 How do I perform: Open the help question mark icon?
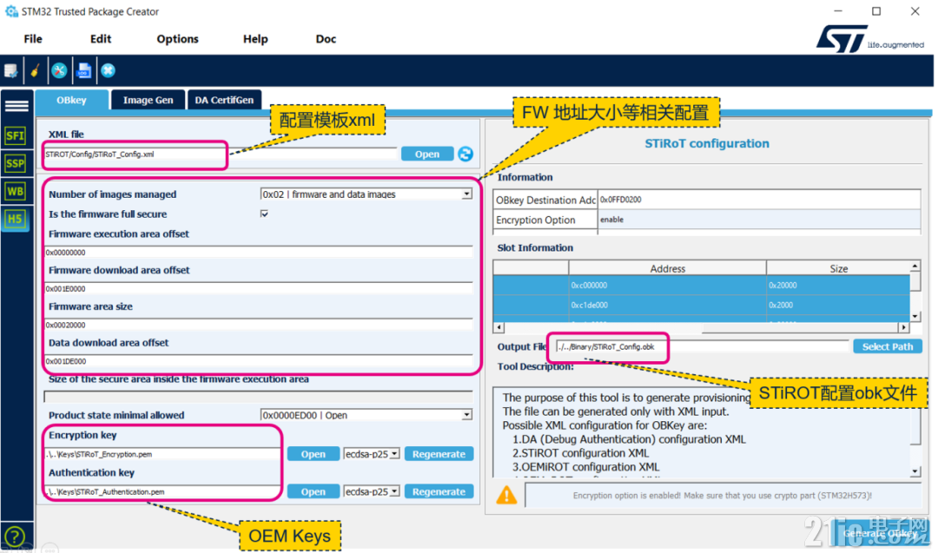pyautogui.click(x=15, y=537)
